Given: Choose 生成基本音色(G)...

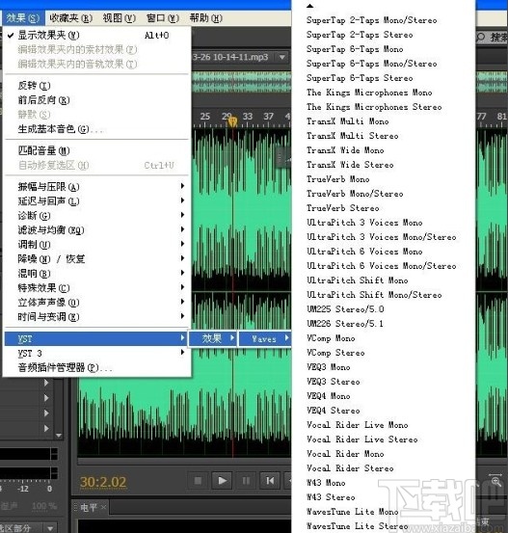Looking at the screenshot, I should [97, 129].
